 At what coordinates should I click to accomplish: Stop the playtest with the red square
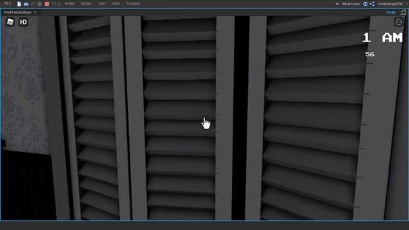tap(47, 4)
